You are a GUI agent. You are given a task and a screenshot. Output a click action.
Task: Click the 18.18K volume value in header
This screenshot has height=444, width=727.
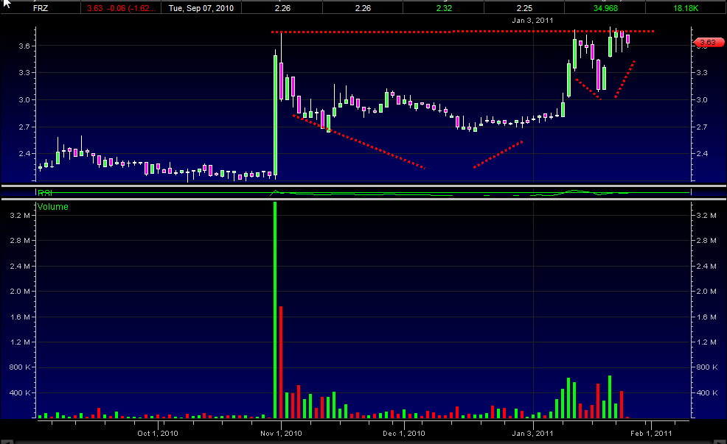pos(686,8)
